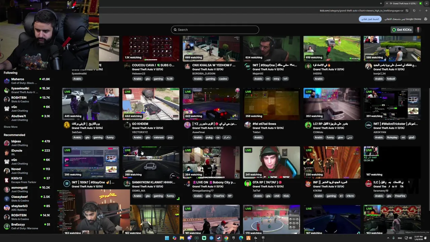This screenshot has height=242, width=430.
Task: Open the stream thumbnail with 352 watching
Action: tap(332, 104)
